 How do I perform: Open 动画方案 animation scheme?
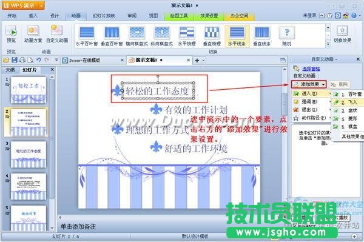[33, 34]
